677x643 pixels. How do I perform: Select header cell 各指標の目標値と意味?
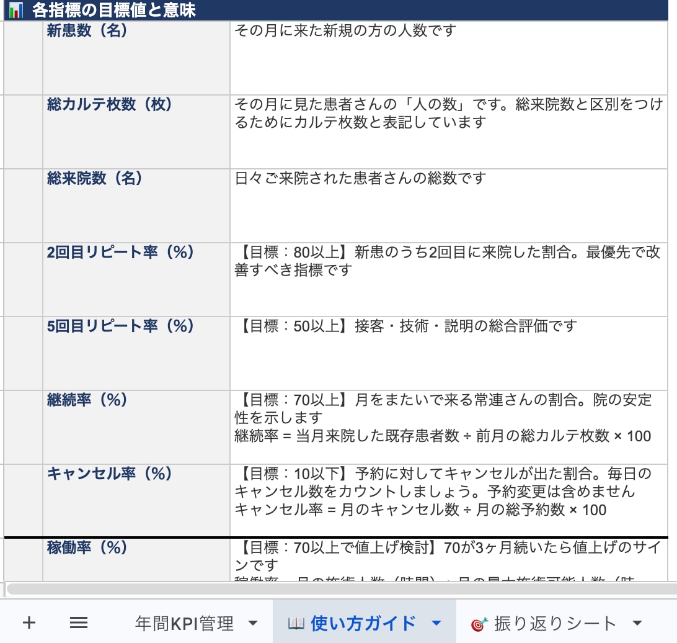pos(336,10)
